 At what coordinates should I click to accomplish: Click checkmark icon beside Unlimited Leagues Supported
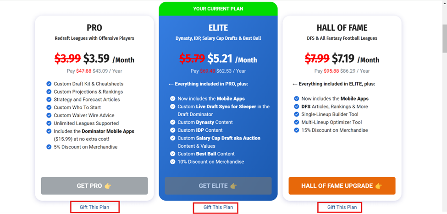[49, 123]
